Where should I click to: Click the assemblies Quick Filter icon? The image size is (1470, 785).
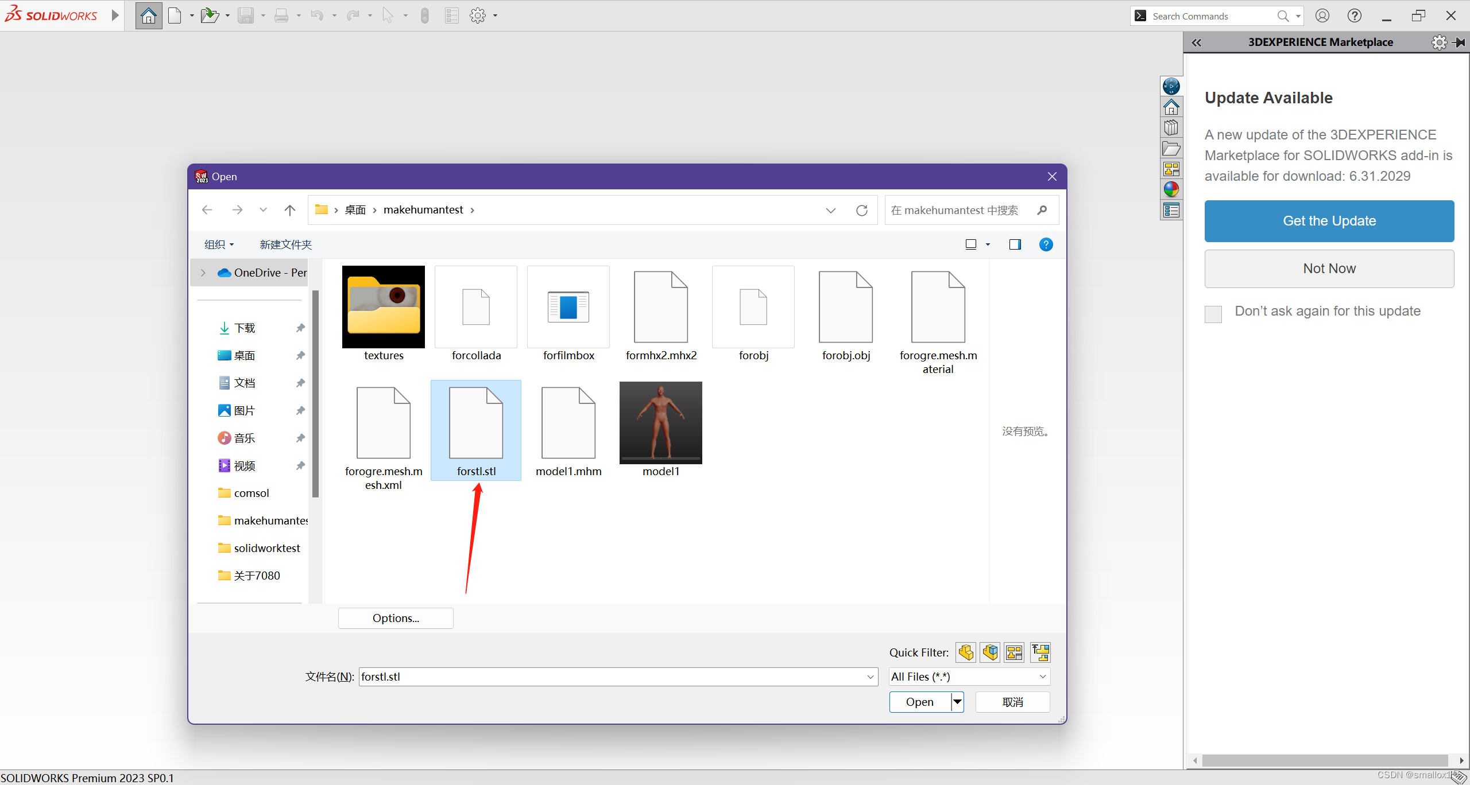click(989, 652)
